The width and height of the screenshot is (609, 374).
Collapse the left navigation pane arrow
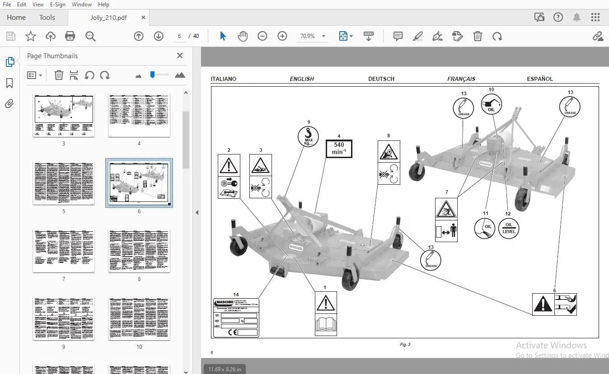tap(197, 212)
